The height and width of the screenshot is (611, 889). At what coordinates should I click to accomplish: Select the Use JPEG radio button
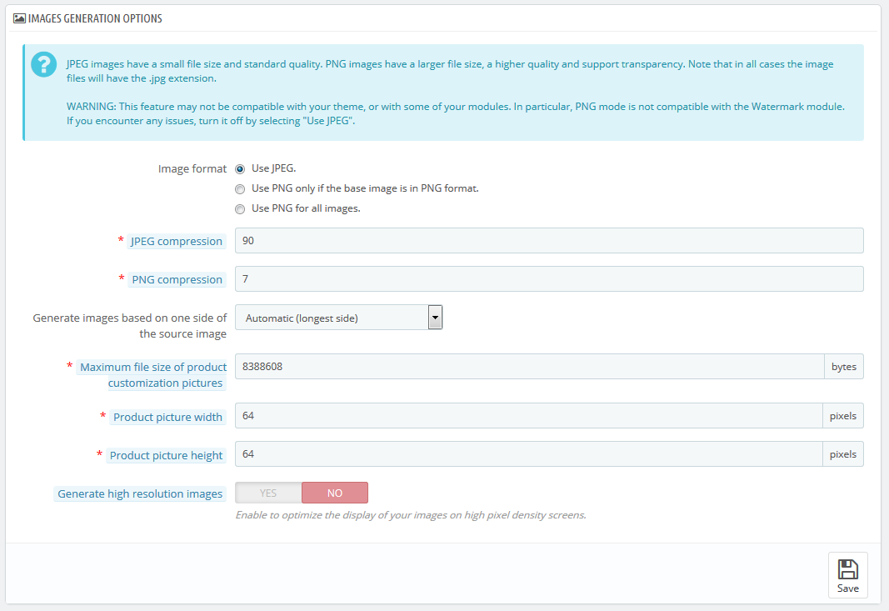point(240,168)
